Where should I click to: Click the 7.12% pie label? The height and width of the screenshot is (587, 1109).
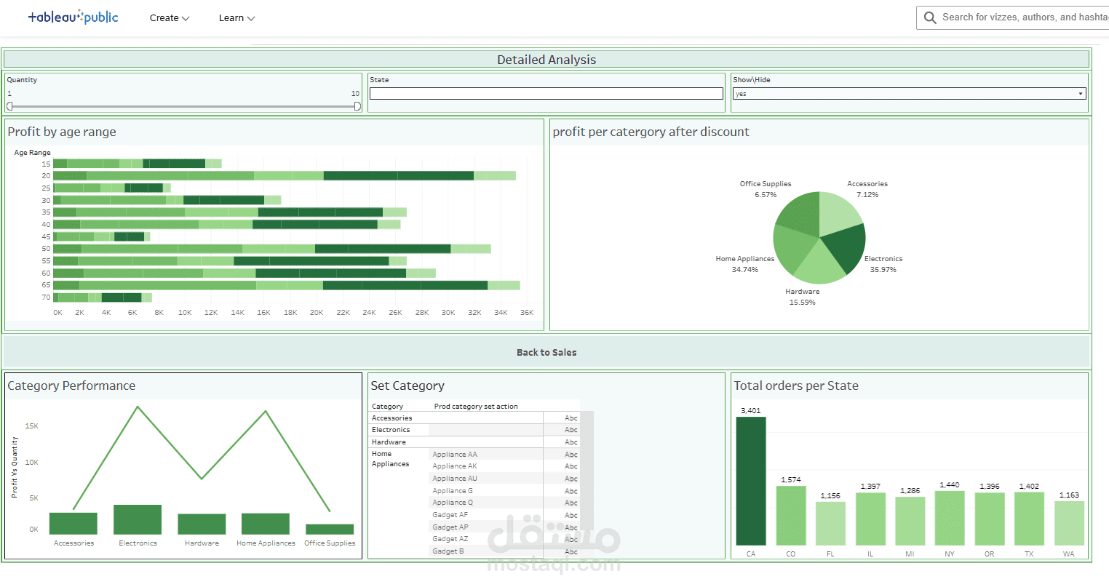point(867,195)
